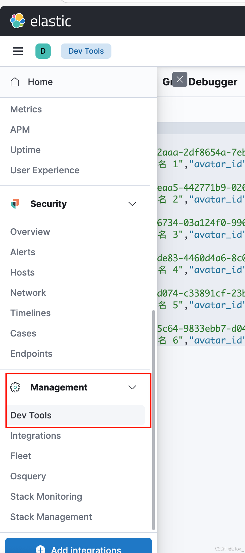Screen dimensions: 245x553
Task: Click the Dev Tools breadcrumb badge
Action: coord(86,51)
